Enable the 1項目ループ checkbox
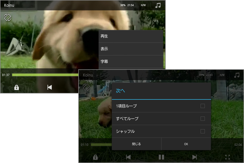This screenshot has width=244, height=163. pyautogui.click(x=203, y=106)
